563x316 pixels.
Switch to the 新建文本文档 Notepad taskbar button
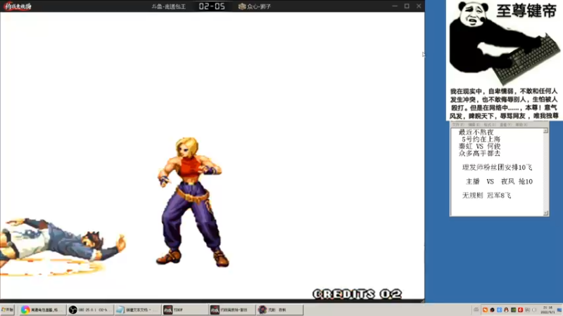pos(137,310)
